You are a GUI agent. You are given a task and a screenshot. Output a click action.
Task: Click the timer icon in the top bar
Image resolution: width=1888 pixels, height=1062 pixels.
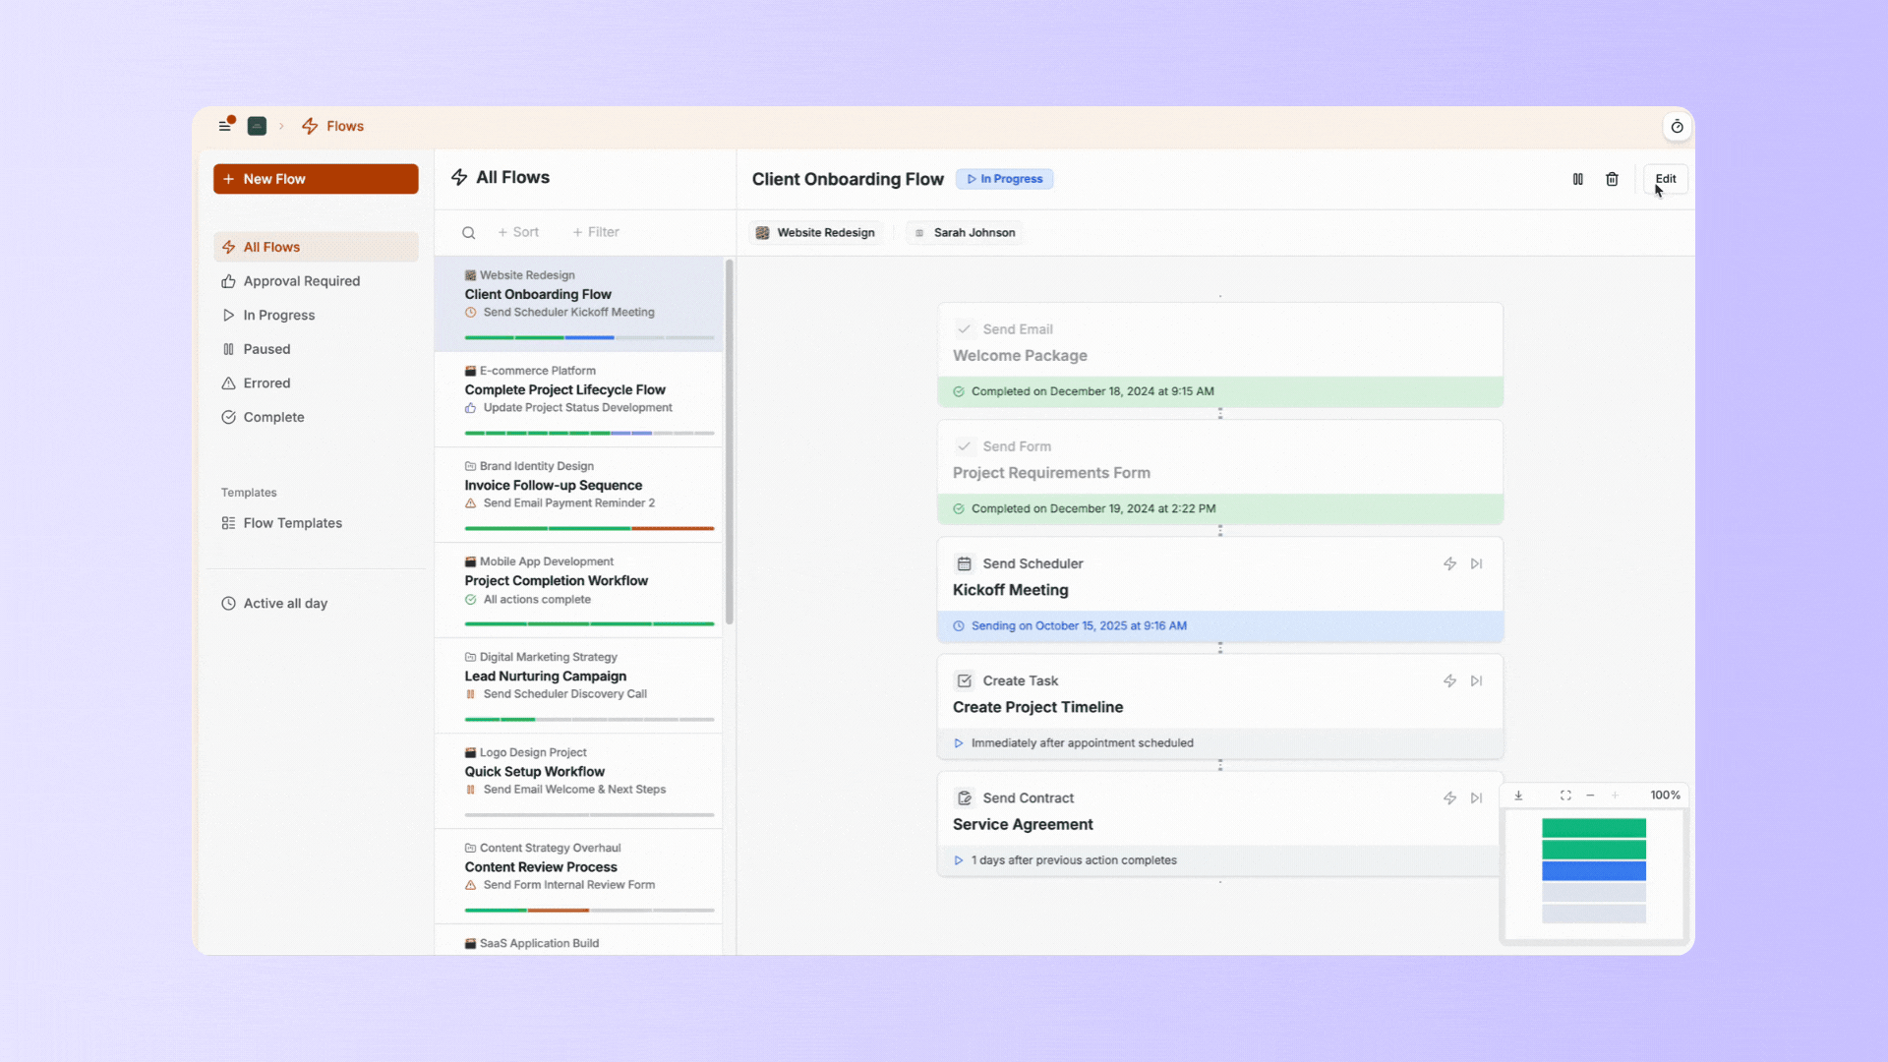click(x=1677, y=127)
